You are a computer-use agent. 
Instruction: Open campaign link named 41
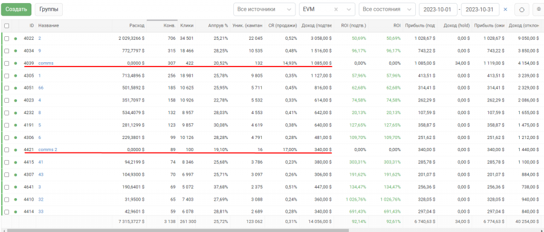click(x=40, y=163)
